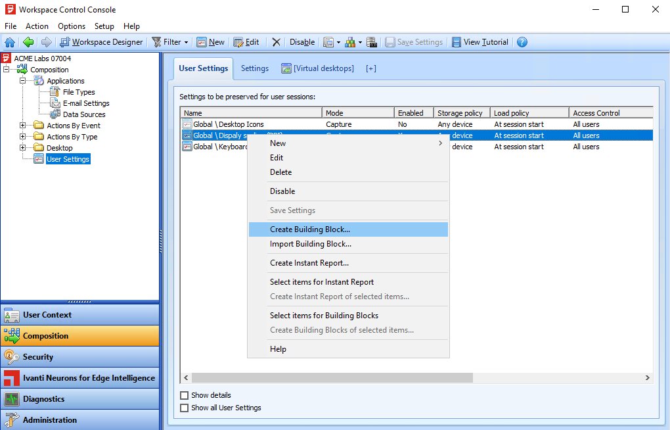Click the Global \ Keyboard row icon

pos(187,147)
